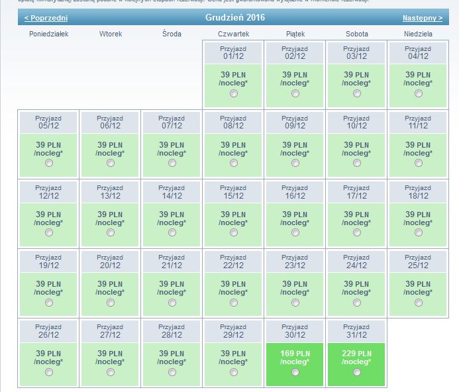Click the Przyjazd 12/12 date header
The image size is (459, 392).
click(x=48, y=192)
